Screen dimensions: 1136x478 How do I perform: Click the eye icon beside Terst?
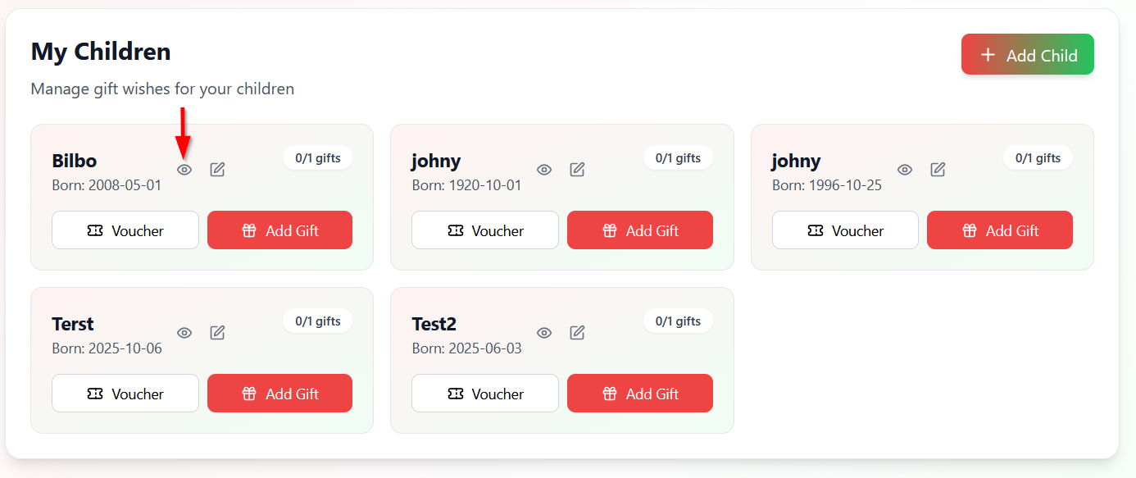(184, 333)
